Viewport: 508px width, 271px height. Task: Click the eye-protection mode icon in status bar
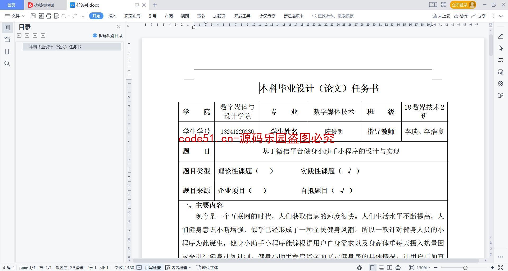tap(359, 268)
